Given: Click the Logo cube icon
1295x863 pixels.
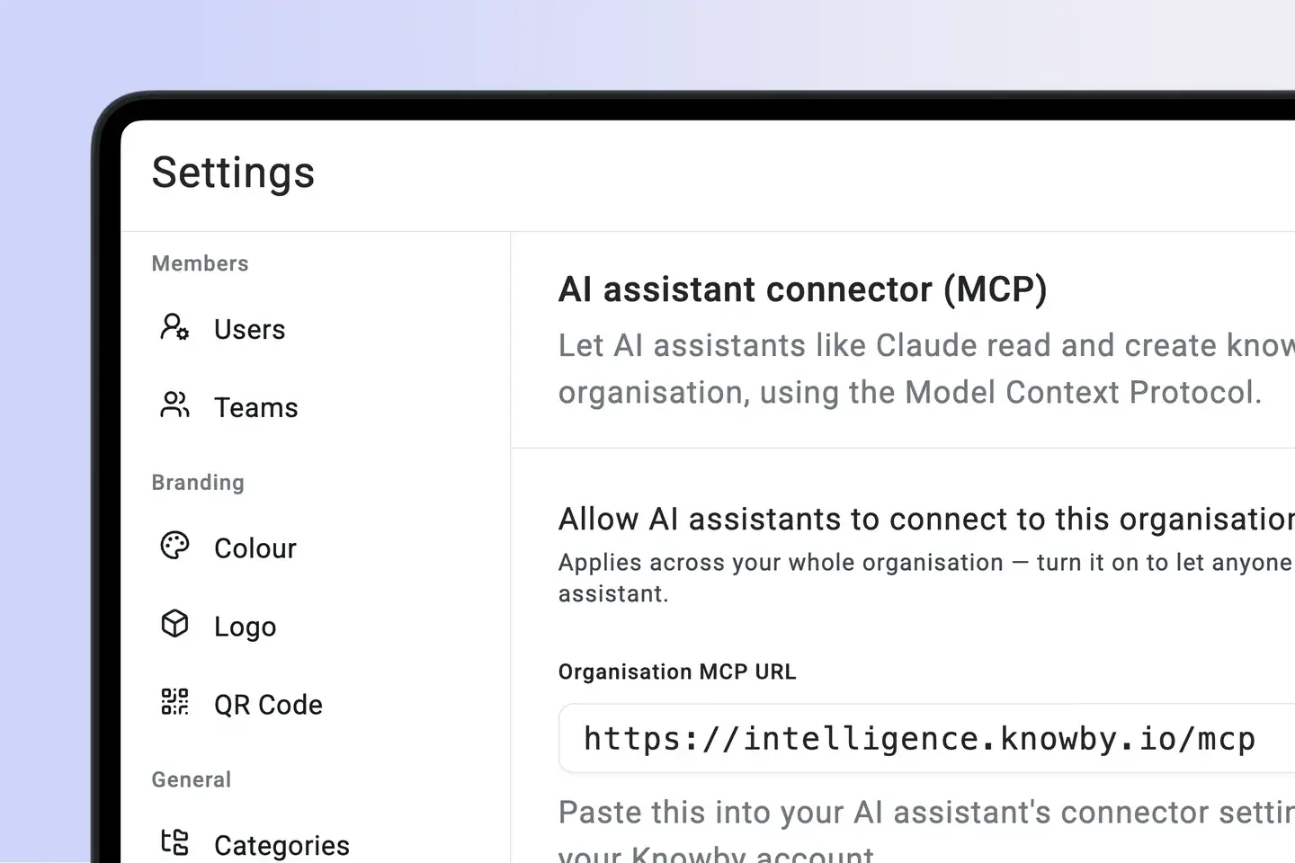Looking at the screenshot, I should [174, 624].
